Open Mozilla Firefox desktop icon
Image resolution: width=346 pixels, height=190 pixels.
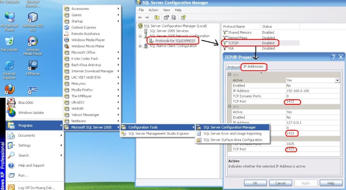10,90
